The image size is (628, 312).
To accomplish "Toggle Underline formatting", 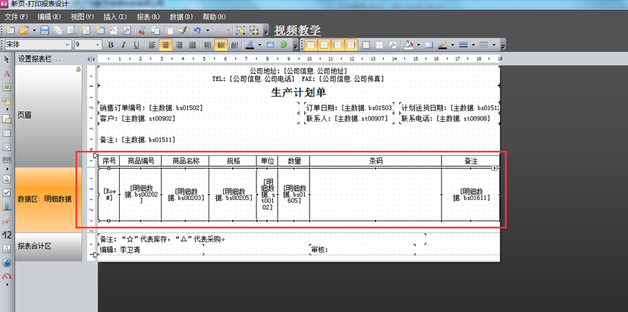I will [x=136, y=45].
